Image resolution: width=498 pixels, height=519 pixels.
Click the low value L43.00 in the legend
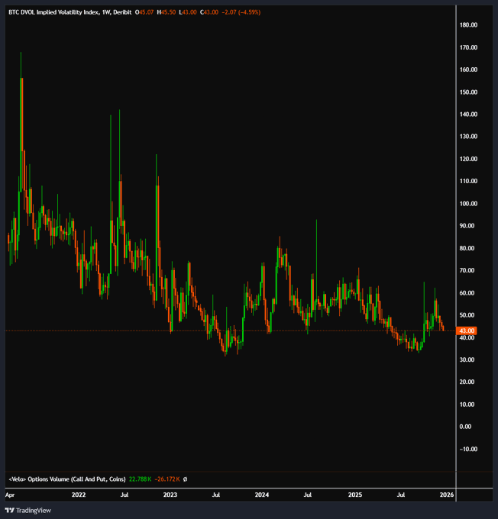[x=189, y=11]
